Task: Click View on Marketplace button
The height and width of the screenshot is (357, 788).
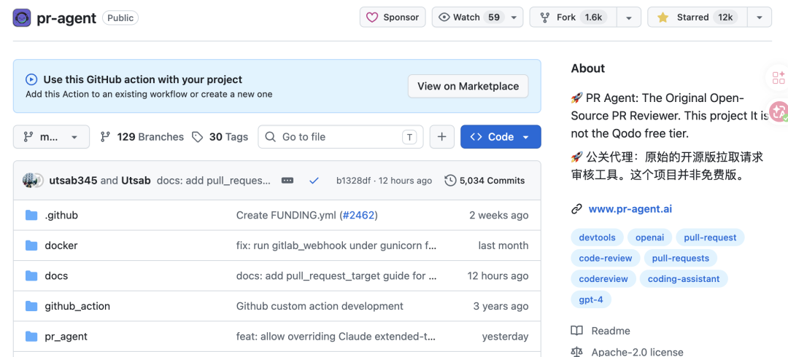Action: click(x=468, y=87)
